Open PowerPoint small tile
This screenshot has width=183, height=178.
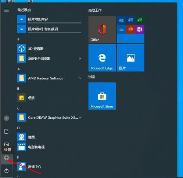click(x=130, y=29)
